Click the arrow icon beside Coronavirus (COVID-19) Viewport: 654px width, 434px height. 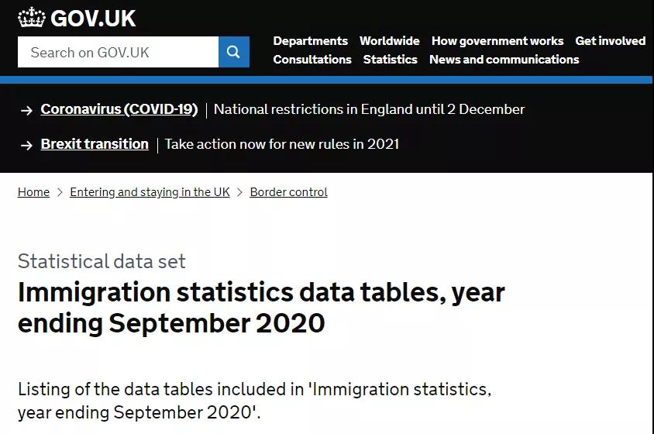pyautogui.click(x=26, y=110)
